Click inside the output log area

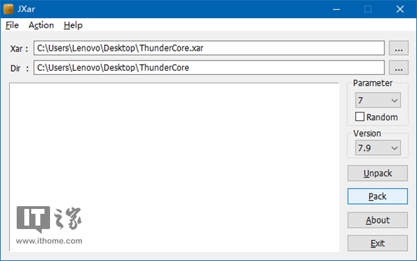(174, 167)
